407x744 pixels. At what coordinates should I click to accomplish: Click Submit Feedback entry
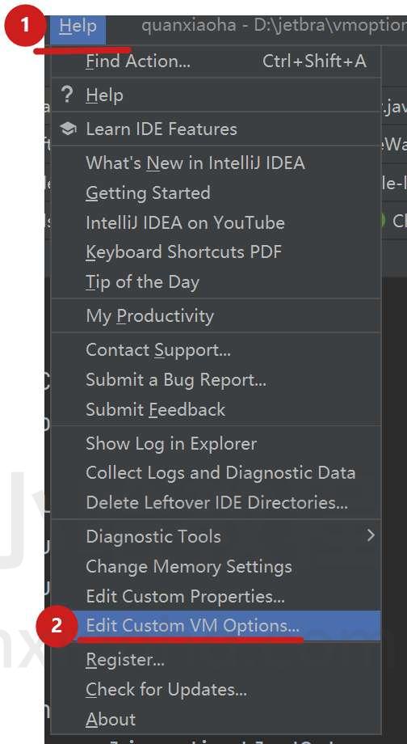216,409
